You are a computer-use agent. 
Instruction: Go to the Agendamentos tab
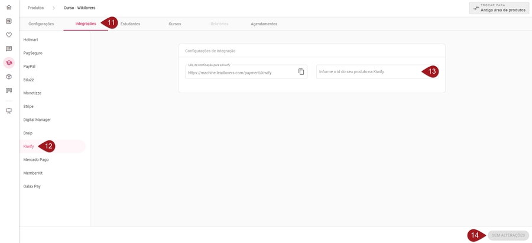[x=264, y=24]
